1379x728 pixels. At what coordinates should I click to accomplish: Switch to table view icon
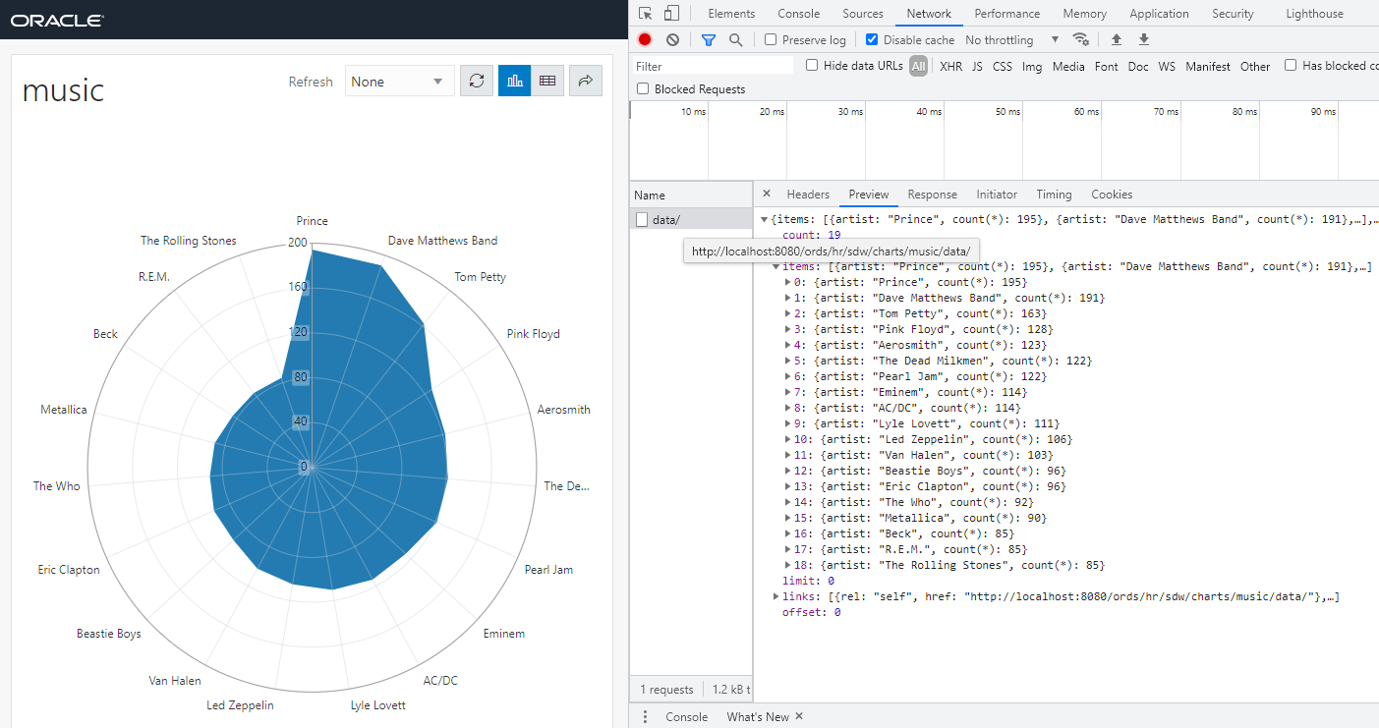point(547,82)
